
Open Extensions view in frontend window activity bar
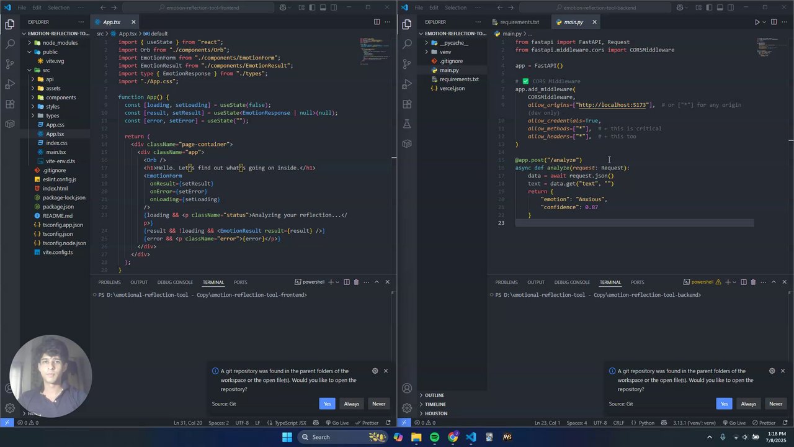(10, 104)
